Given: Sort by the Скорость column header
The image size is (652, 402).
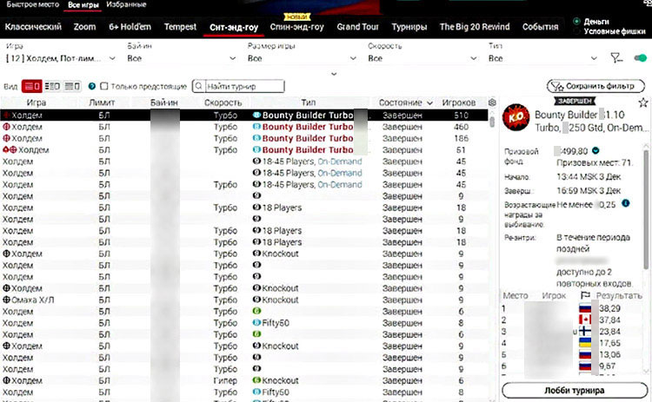Looking at the screenshot, I should 223,102.
